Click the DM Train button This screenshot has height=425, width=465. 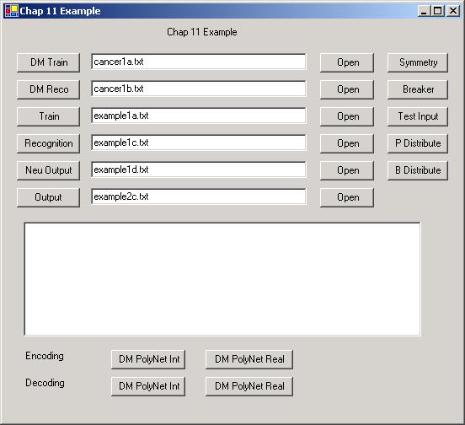[48, 62]
